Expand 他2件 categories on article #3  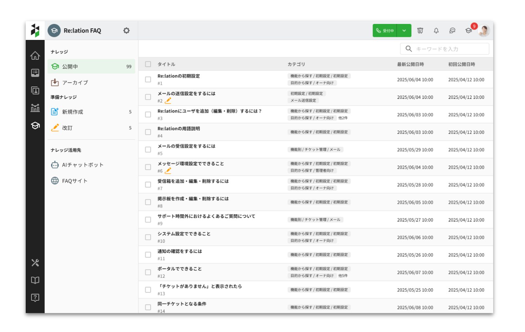pyautogui.click(x=343, y=118)
